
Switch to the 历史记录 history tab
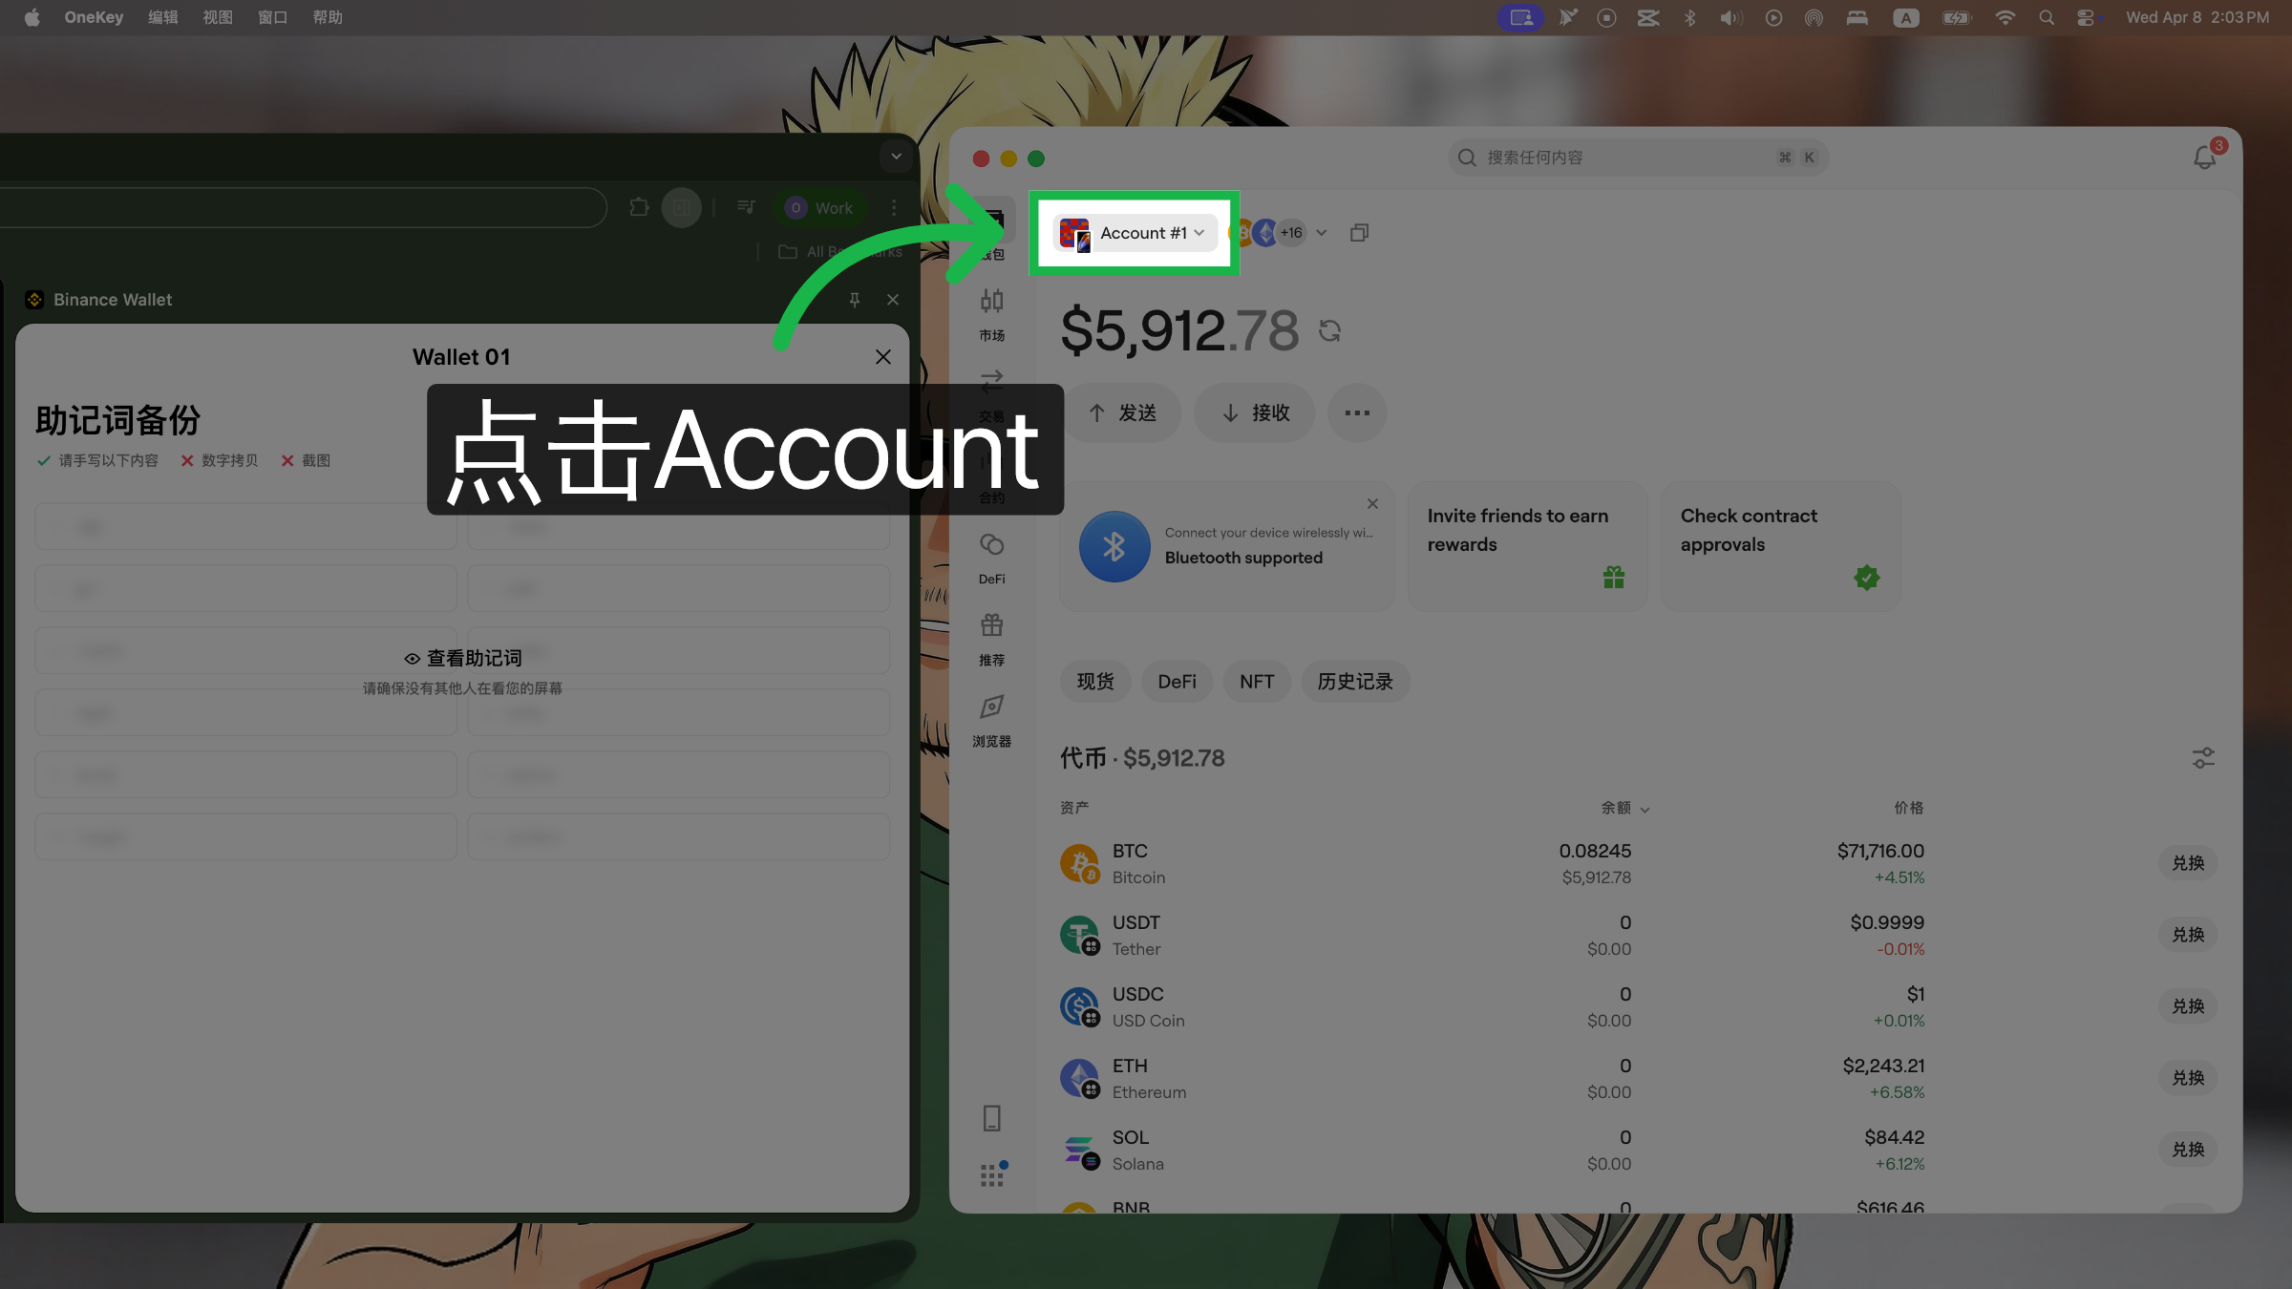pyautogui.click(x=1355, y=682)
